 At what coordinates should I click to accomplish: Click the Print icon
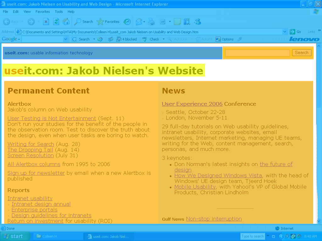(x=151, y=22)
